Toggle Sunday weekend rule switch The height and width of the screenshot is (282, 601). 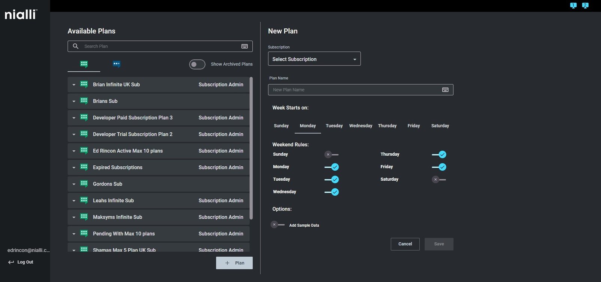[x=331, y=154]
